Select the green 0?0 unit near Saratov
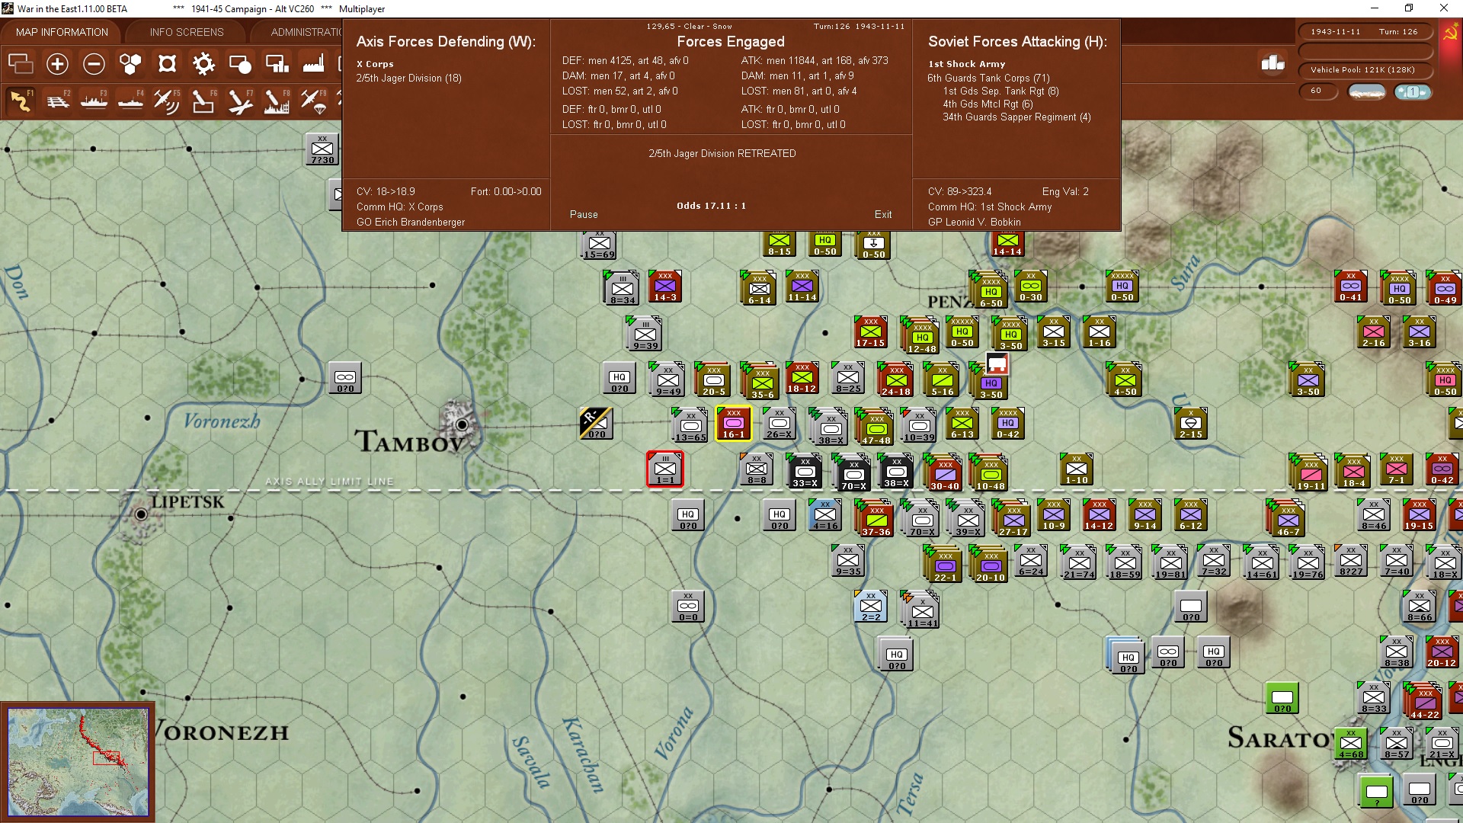 1282,698
